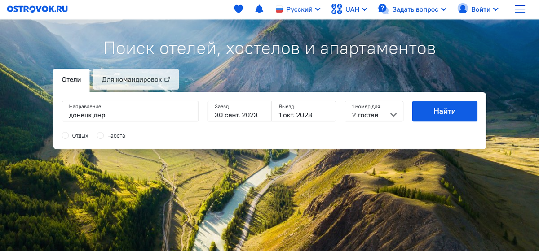
Task: Open the Для командировок tab
Action: [136, 79]
